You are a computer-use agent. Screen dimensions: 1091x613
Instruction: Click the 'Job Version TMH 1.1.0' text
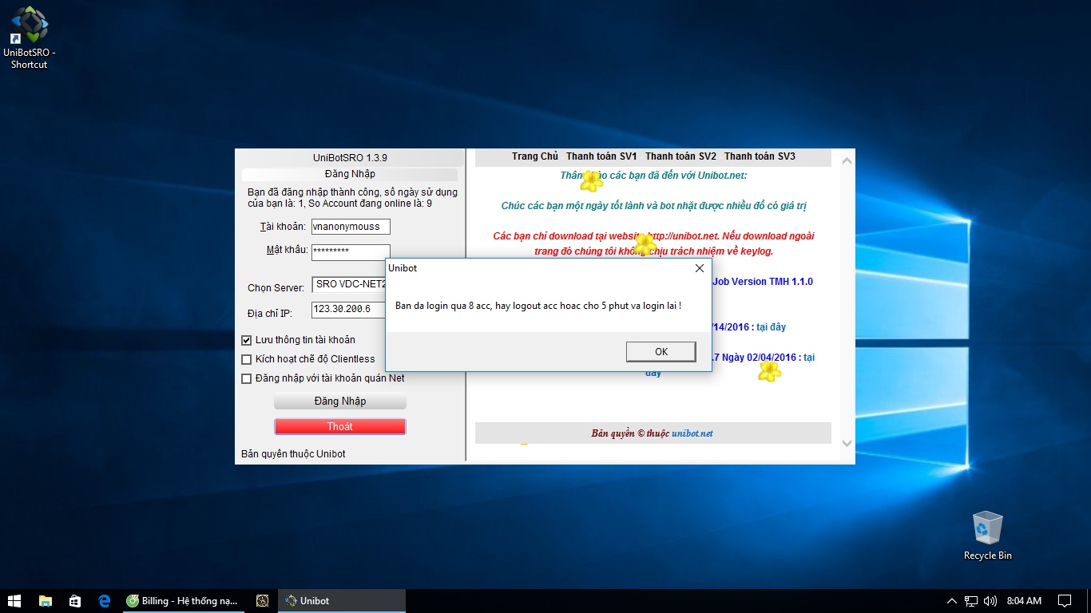[x=763, y=282]
